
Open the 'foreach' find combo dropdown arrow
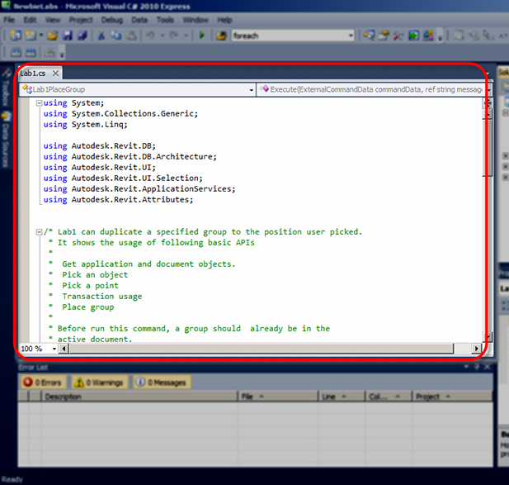(x=351, y=35)
